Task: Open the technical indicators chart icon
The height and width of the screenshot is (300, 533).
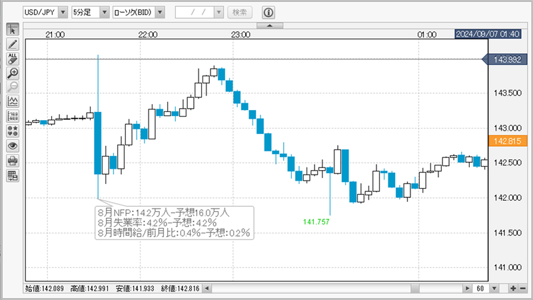Action: [x=13, y=101]
